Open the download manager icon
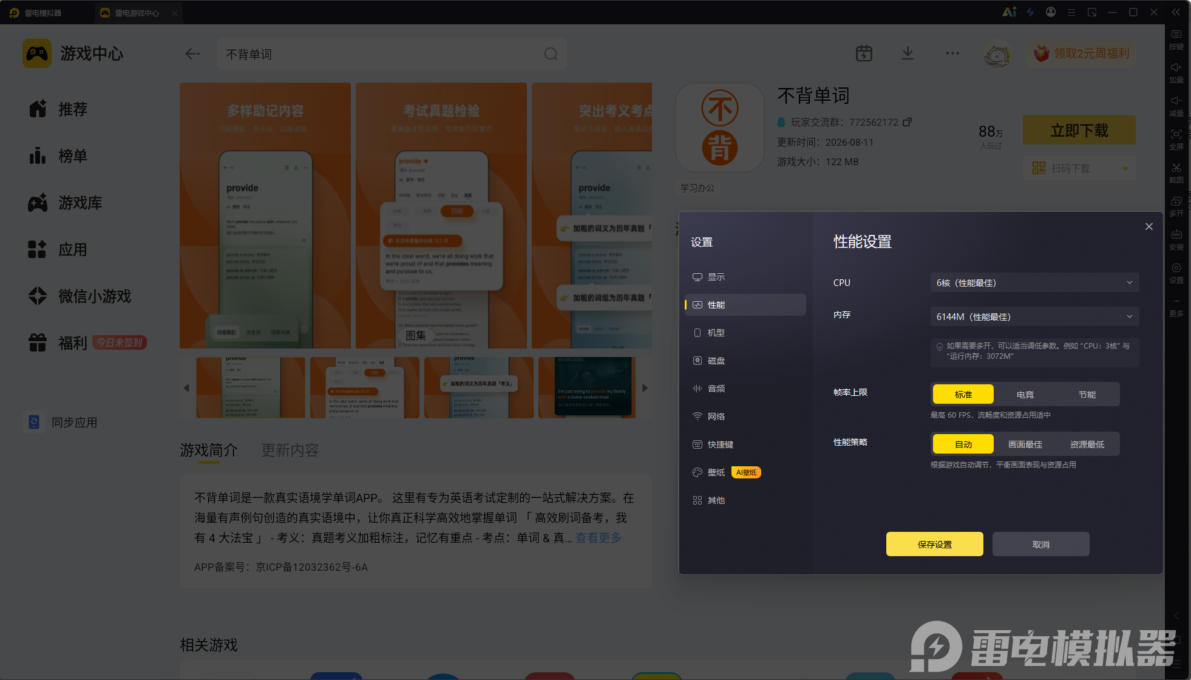 908,53
